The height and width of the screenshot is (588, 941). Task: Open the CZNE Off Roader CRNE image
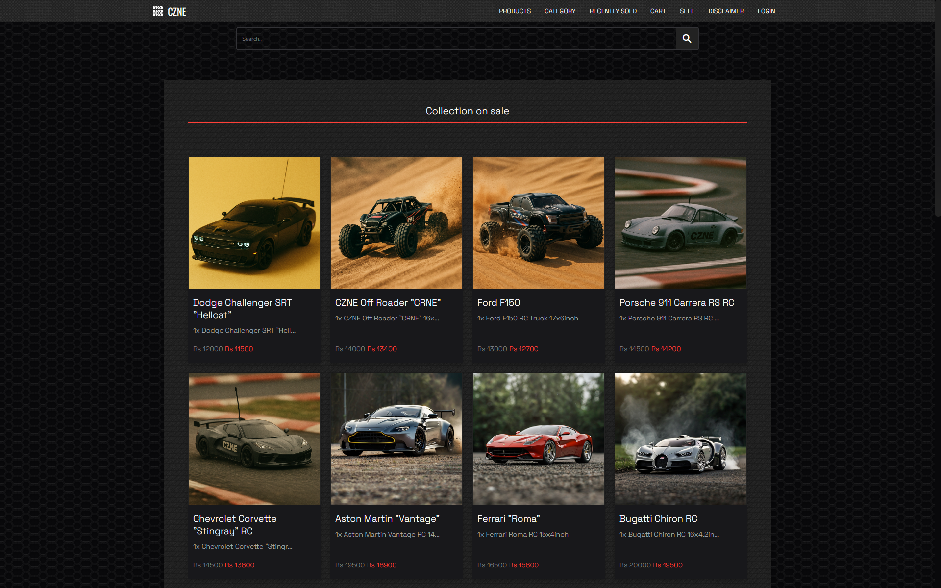(x=396, y=223)
